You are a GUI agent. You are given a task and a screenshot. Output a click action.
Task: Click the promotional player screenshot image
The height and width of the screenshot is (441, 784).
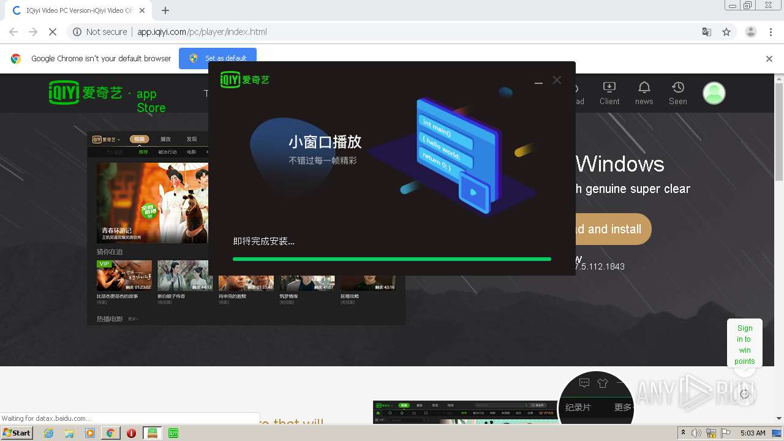pos(246,228)
